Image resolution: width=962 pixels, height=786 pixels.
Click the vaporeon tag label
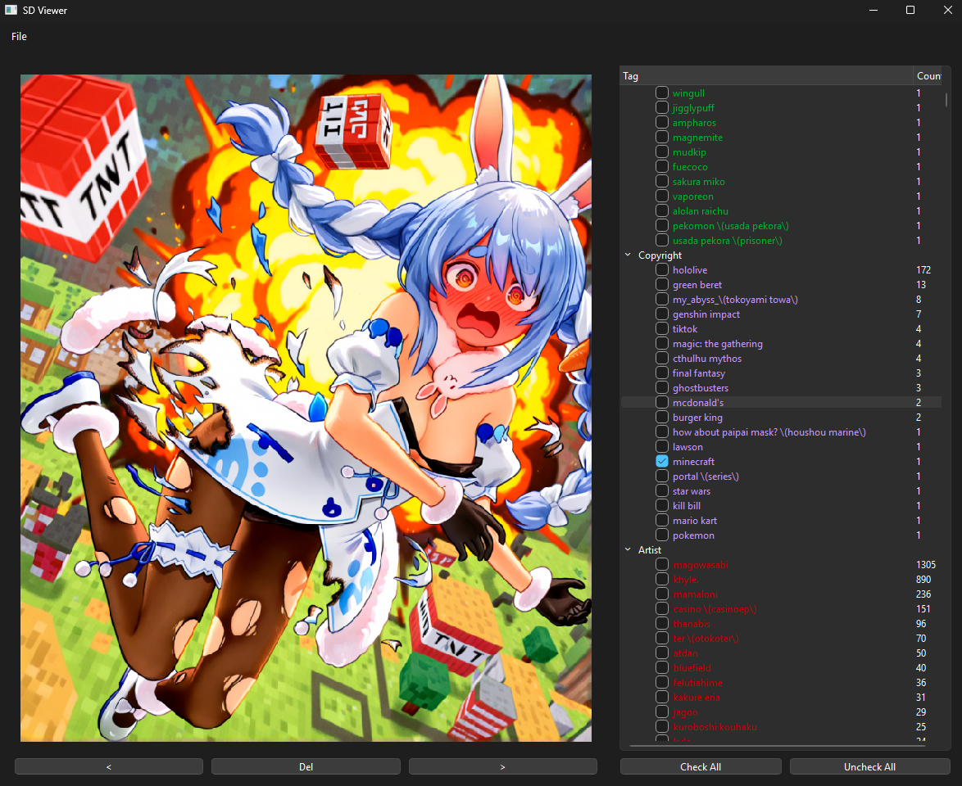click(x=692, y=196)
